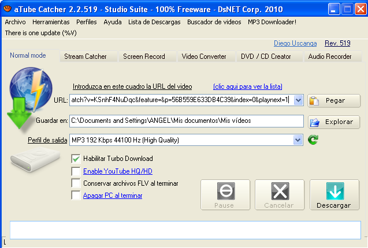
Task: Open the Perfil de salida dropdown
Action: (x=298, y=140)
